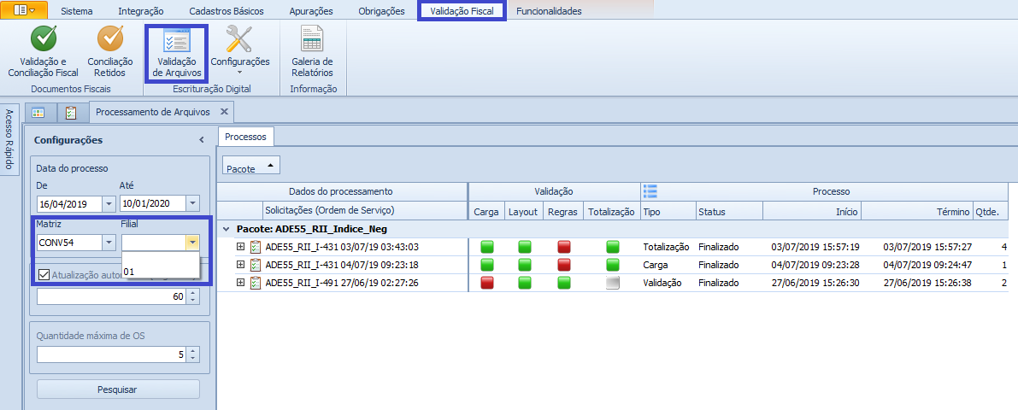
Task: Decrease Quantidade máxima de OS value
Action: click(x=193, y=359)
